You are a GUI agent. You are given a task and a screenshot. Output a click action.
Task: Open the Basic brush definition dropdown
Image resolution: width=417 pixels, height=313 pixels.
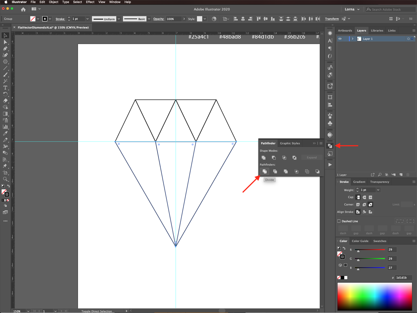coord(149,19)
